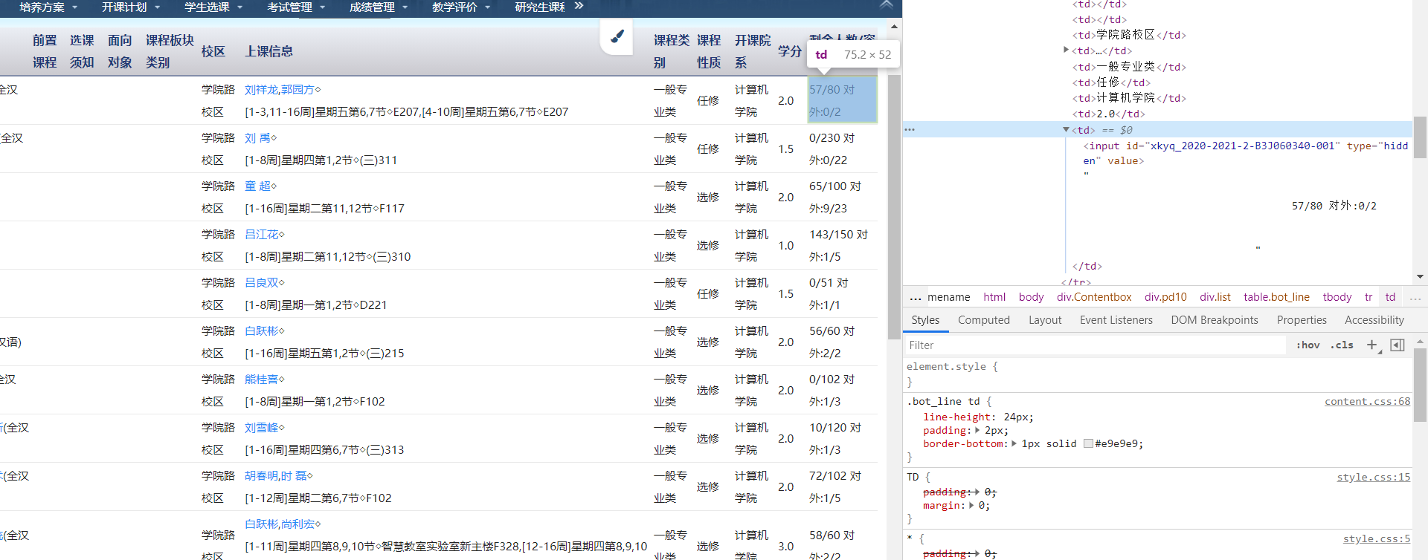The image size is (1428, 560).
Task: Open the Properties tab
Action: click(x=1302, y=320)
